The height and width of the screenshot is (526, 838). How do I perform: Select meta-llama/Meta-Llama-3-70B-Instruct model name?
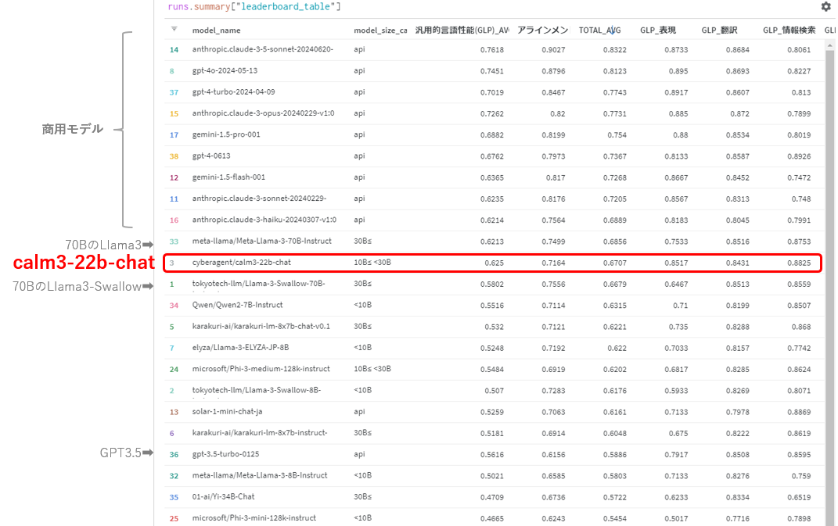[262, 241]
